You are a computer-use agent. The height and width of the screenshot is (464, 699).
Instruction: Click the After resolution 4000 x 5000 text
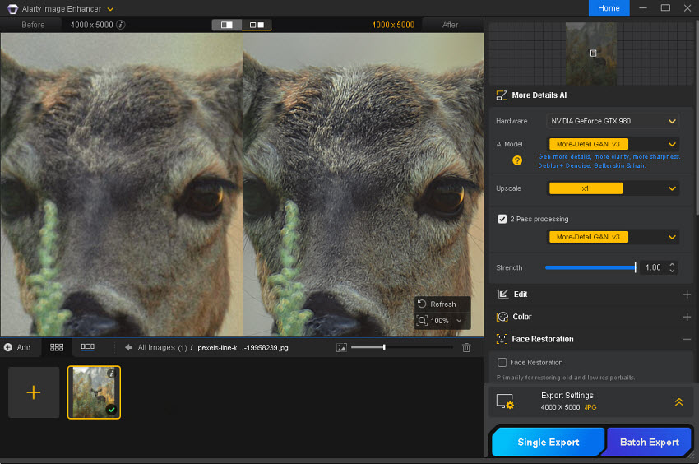click(393, 25)
